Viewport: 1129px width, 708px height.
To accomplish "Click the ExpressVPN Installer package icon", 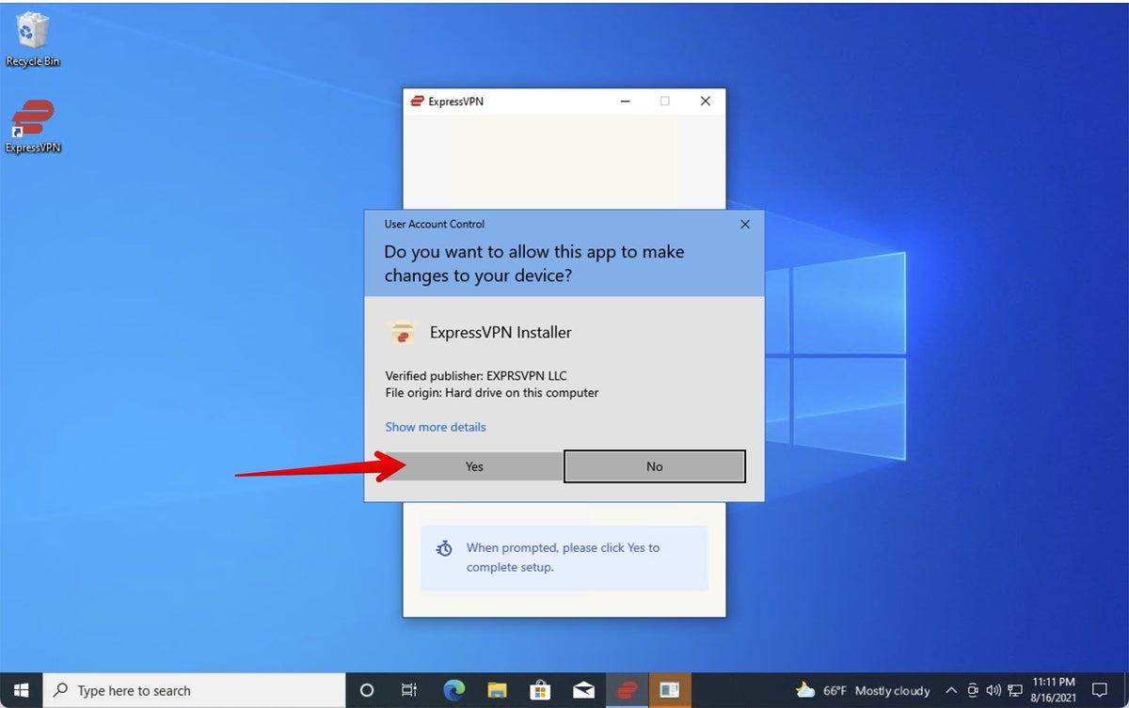I will click(402, 332).
